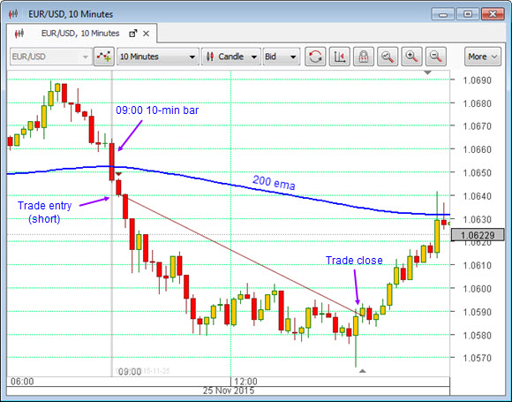Click the small triangle marker below the lowest candle
The width and height of the screenshot is (512, 402).
(363, 371)
